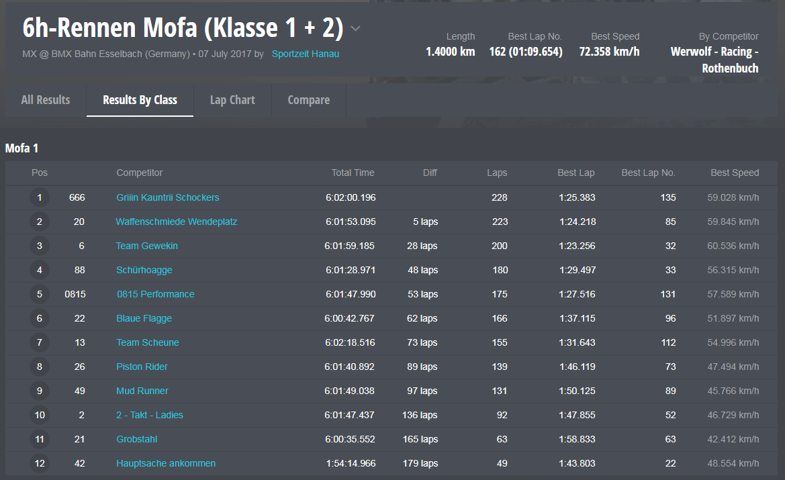Open the Schürhoagge team link
The height and width of the screenshot is (480, 785).
pos(144,270)
